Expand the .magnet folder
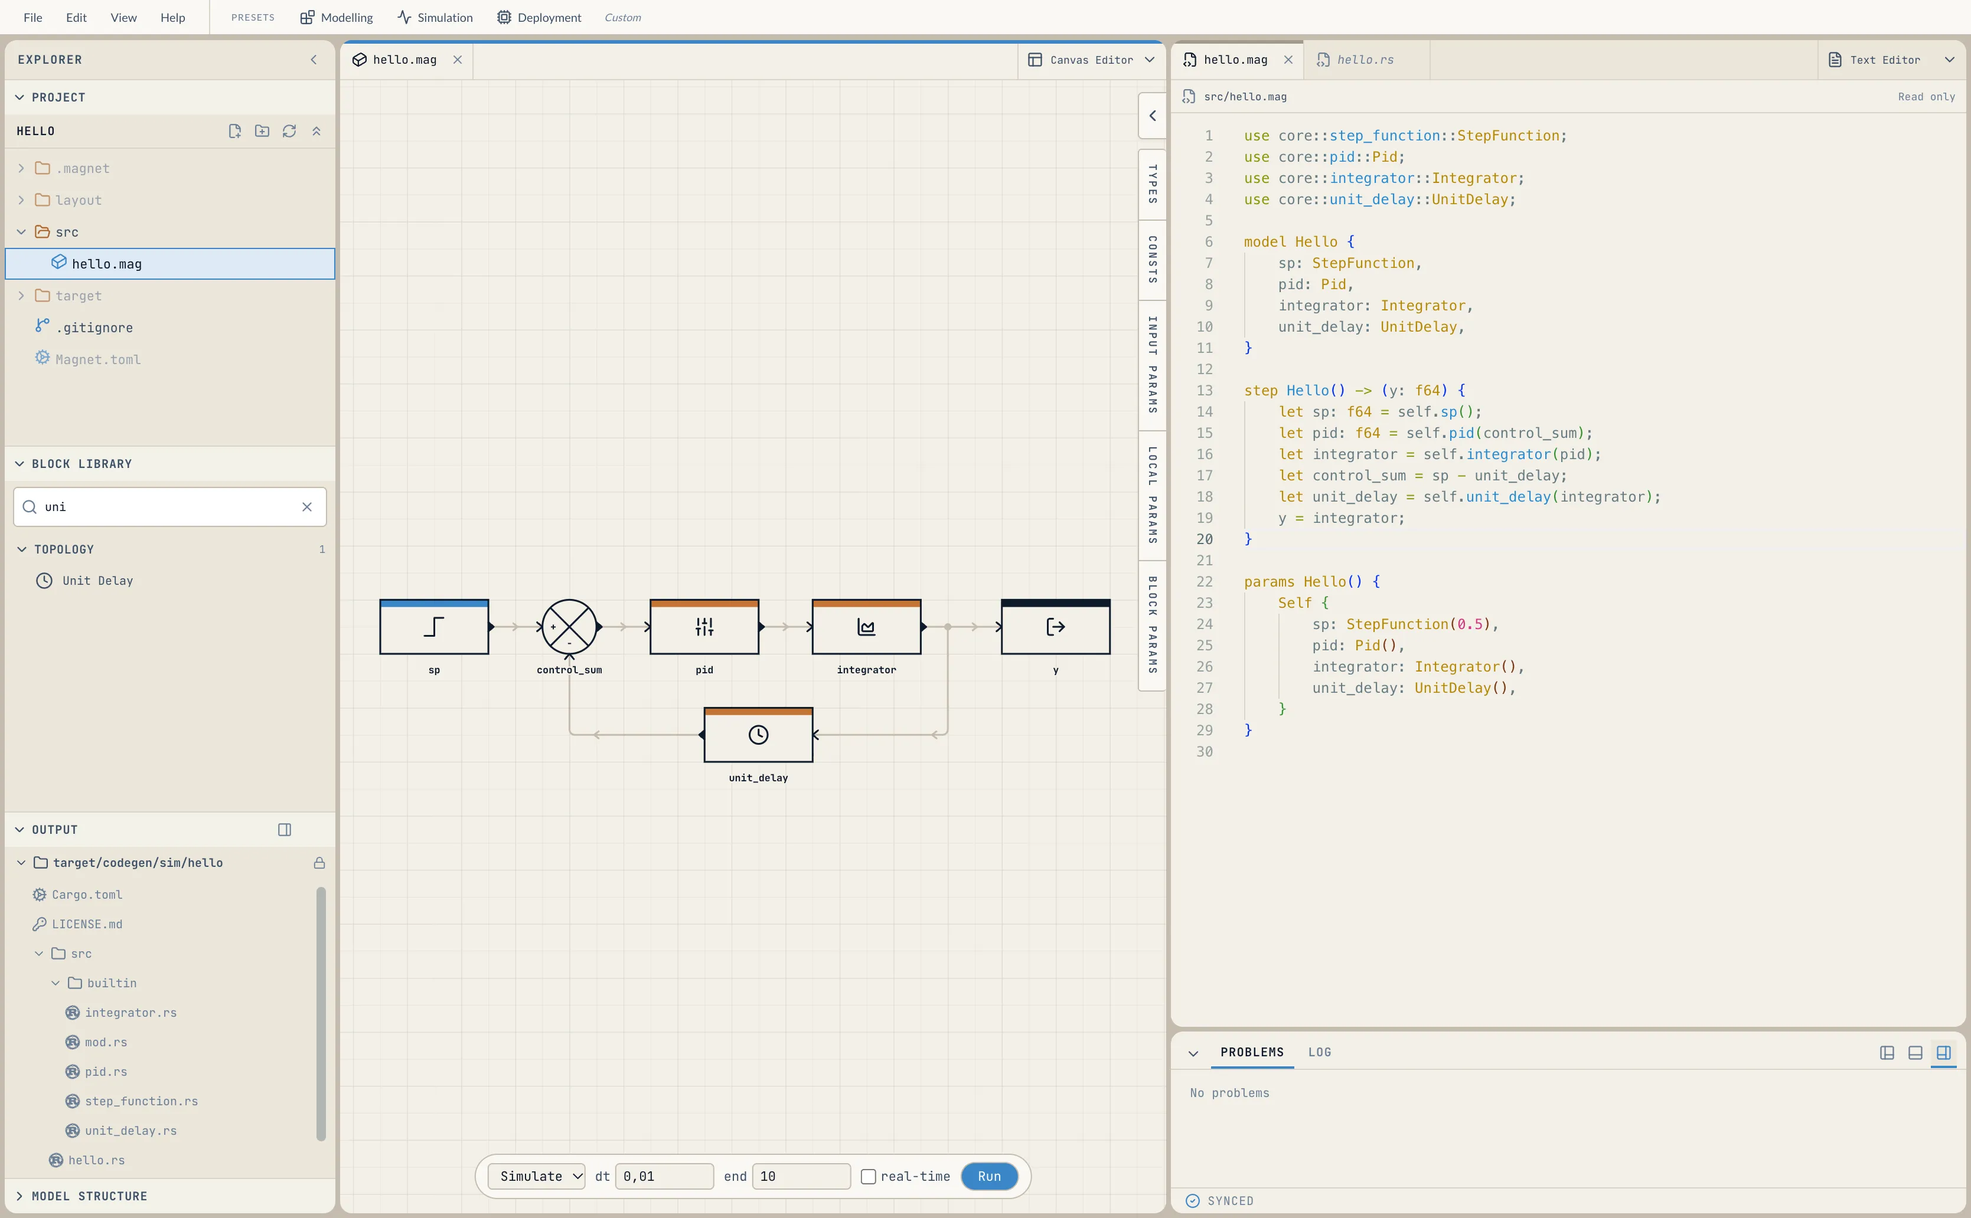 [21, 168]
